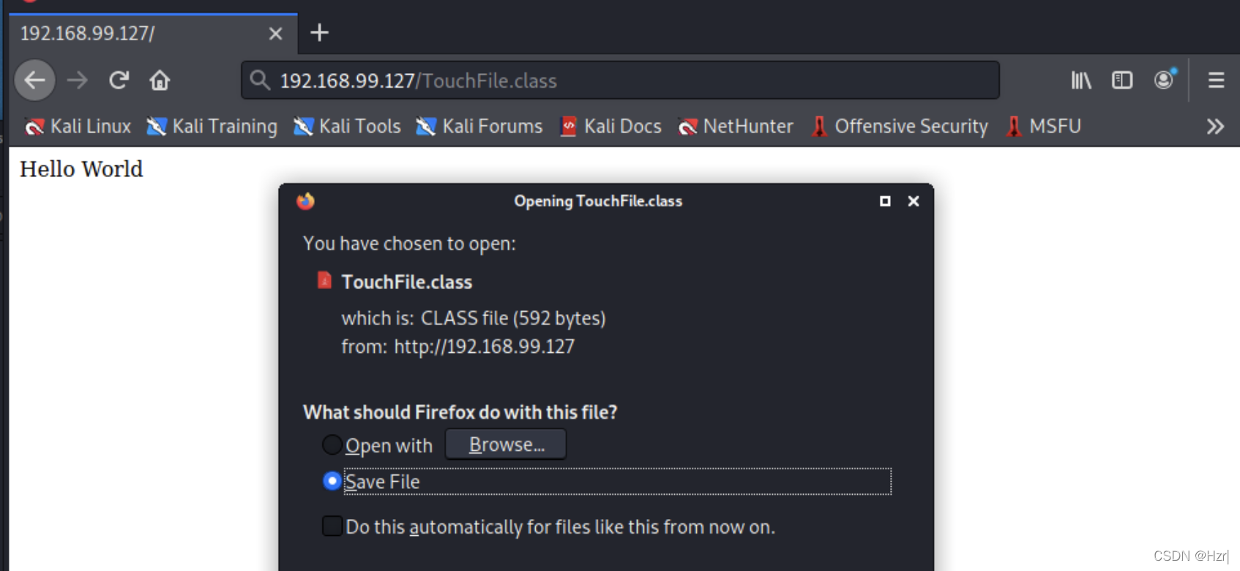Open the home page icon
Viewport: 1240px width, 571px height.
point(160,80)
